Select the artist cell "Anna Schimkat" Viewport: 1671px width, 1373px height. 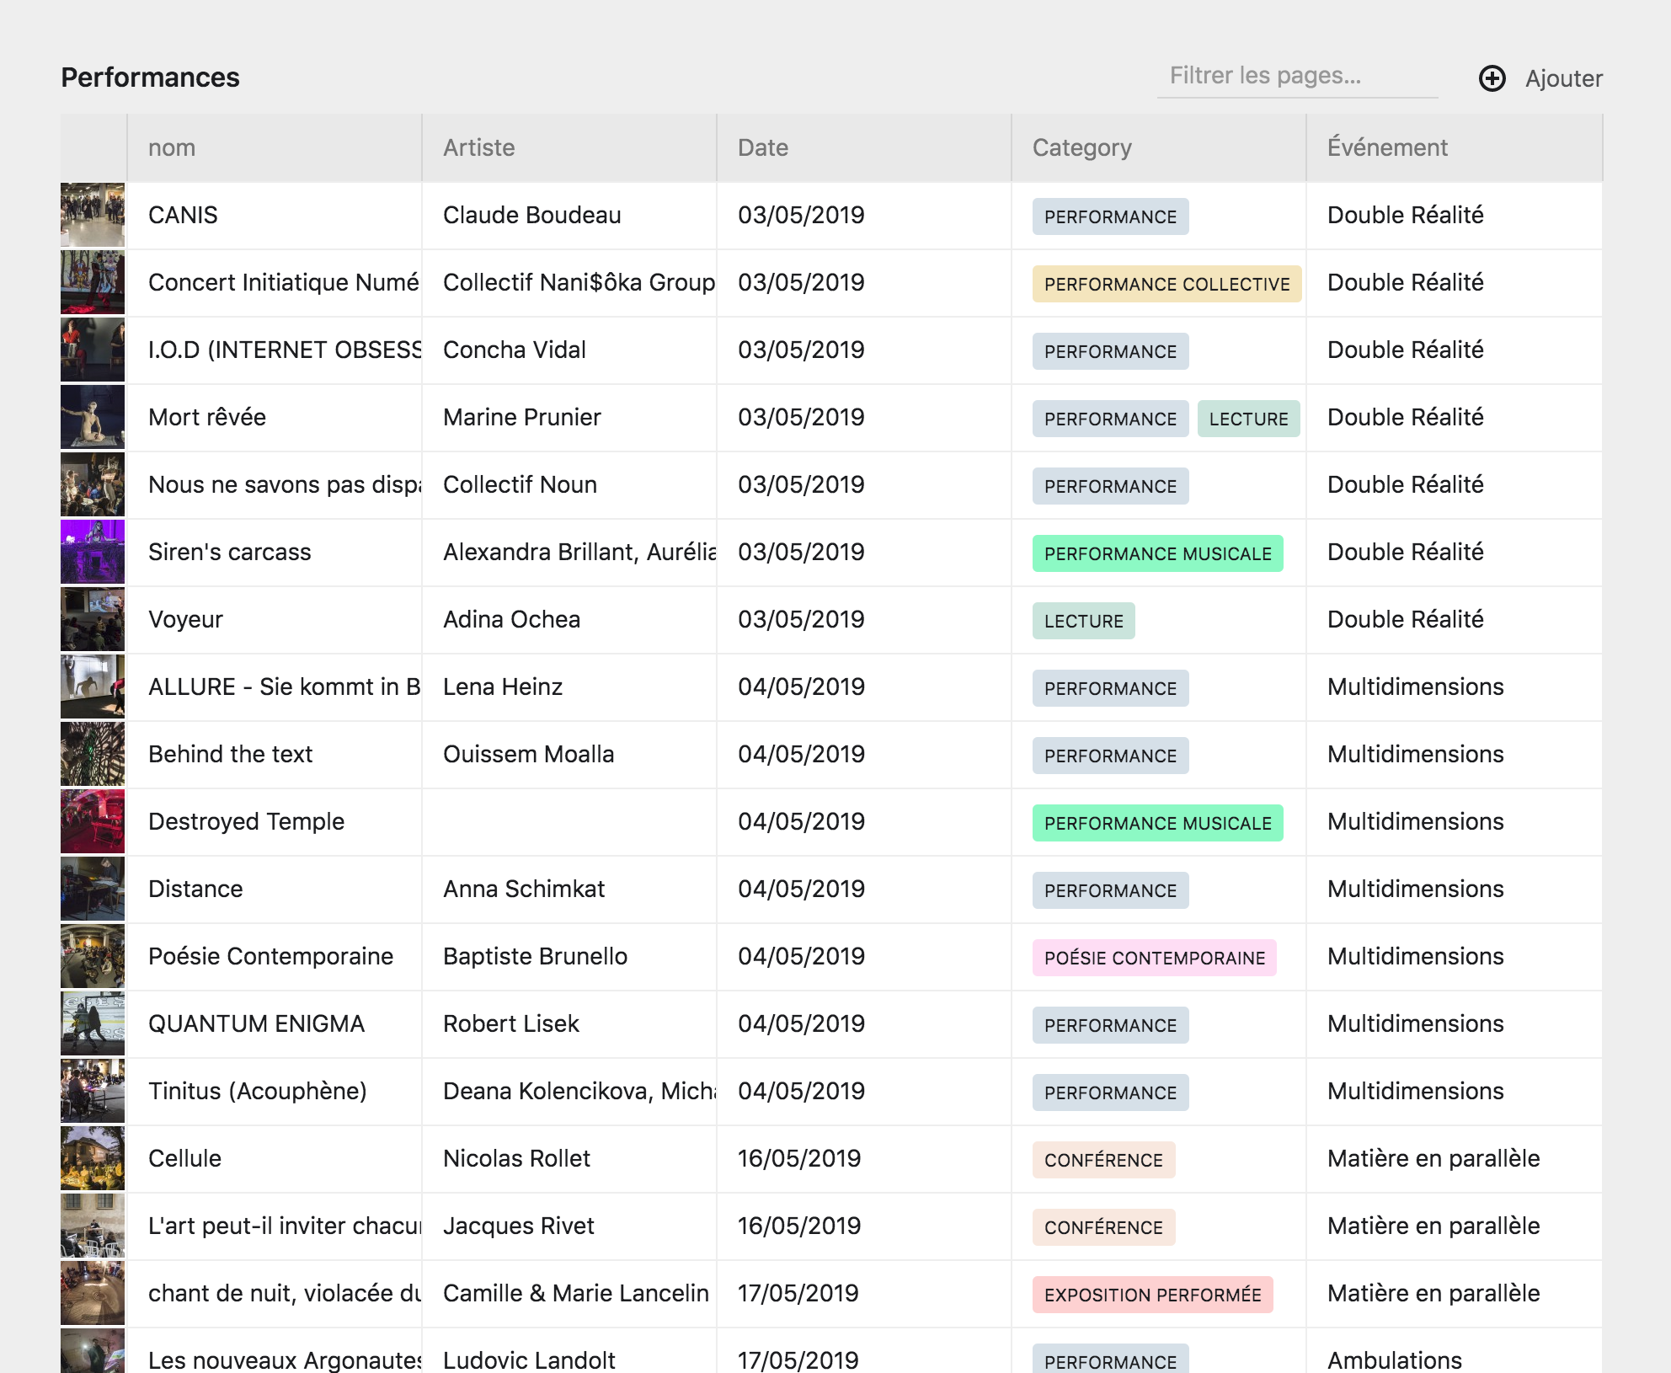523,889
